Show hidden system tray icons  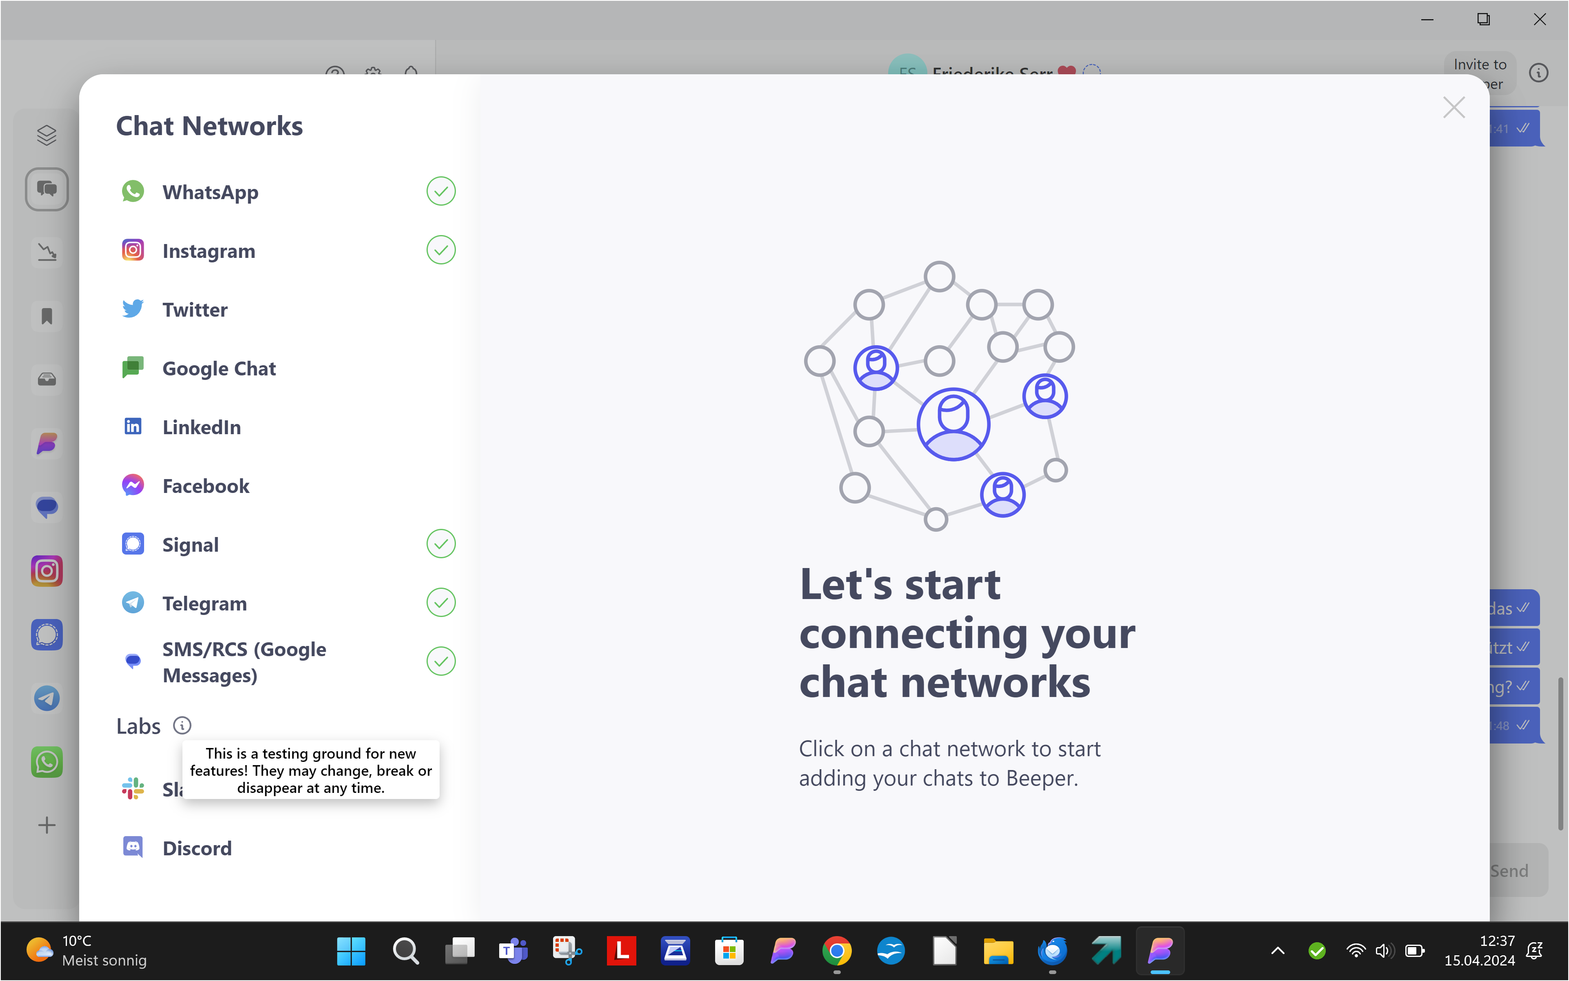[x=1277, y=951]
